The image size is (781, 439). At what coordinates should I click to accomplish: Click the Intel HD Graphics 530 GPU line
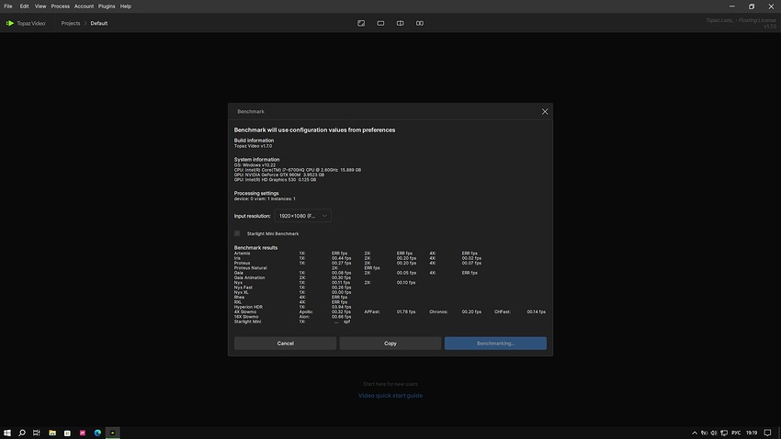point(275,180)
